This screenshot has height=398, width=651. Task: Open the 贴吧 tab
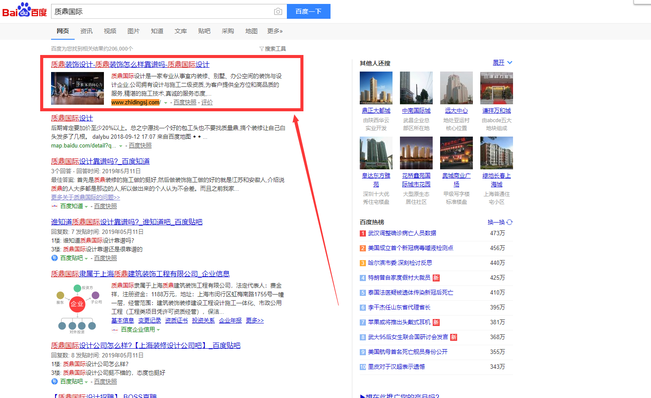pyautogui.click(x=204, y=31)
